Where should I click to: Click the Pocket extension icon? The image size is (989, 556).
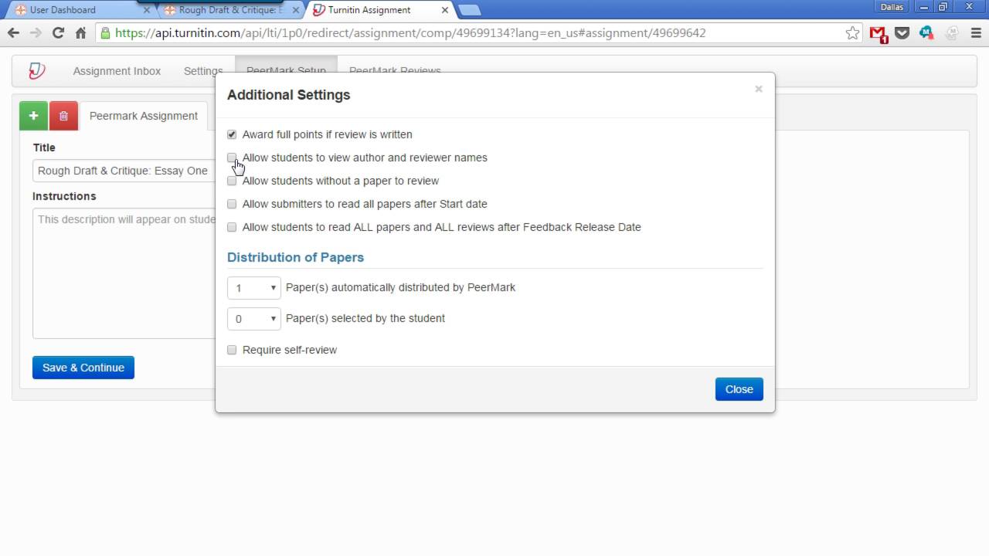coord(902,33)
